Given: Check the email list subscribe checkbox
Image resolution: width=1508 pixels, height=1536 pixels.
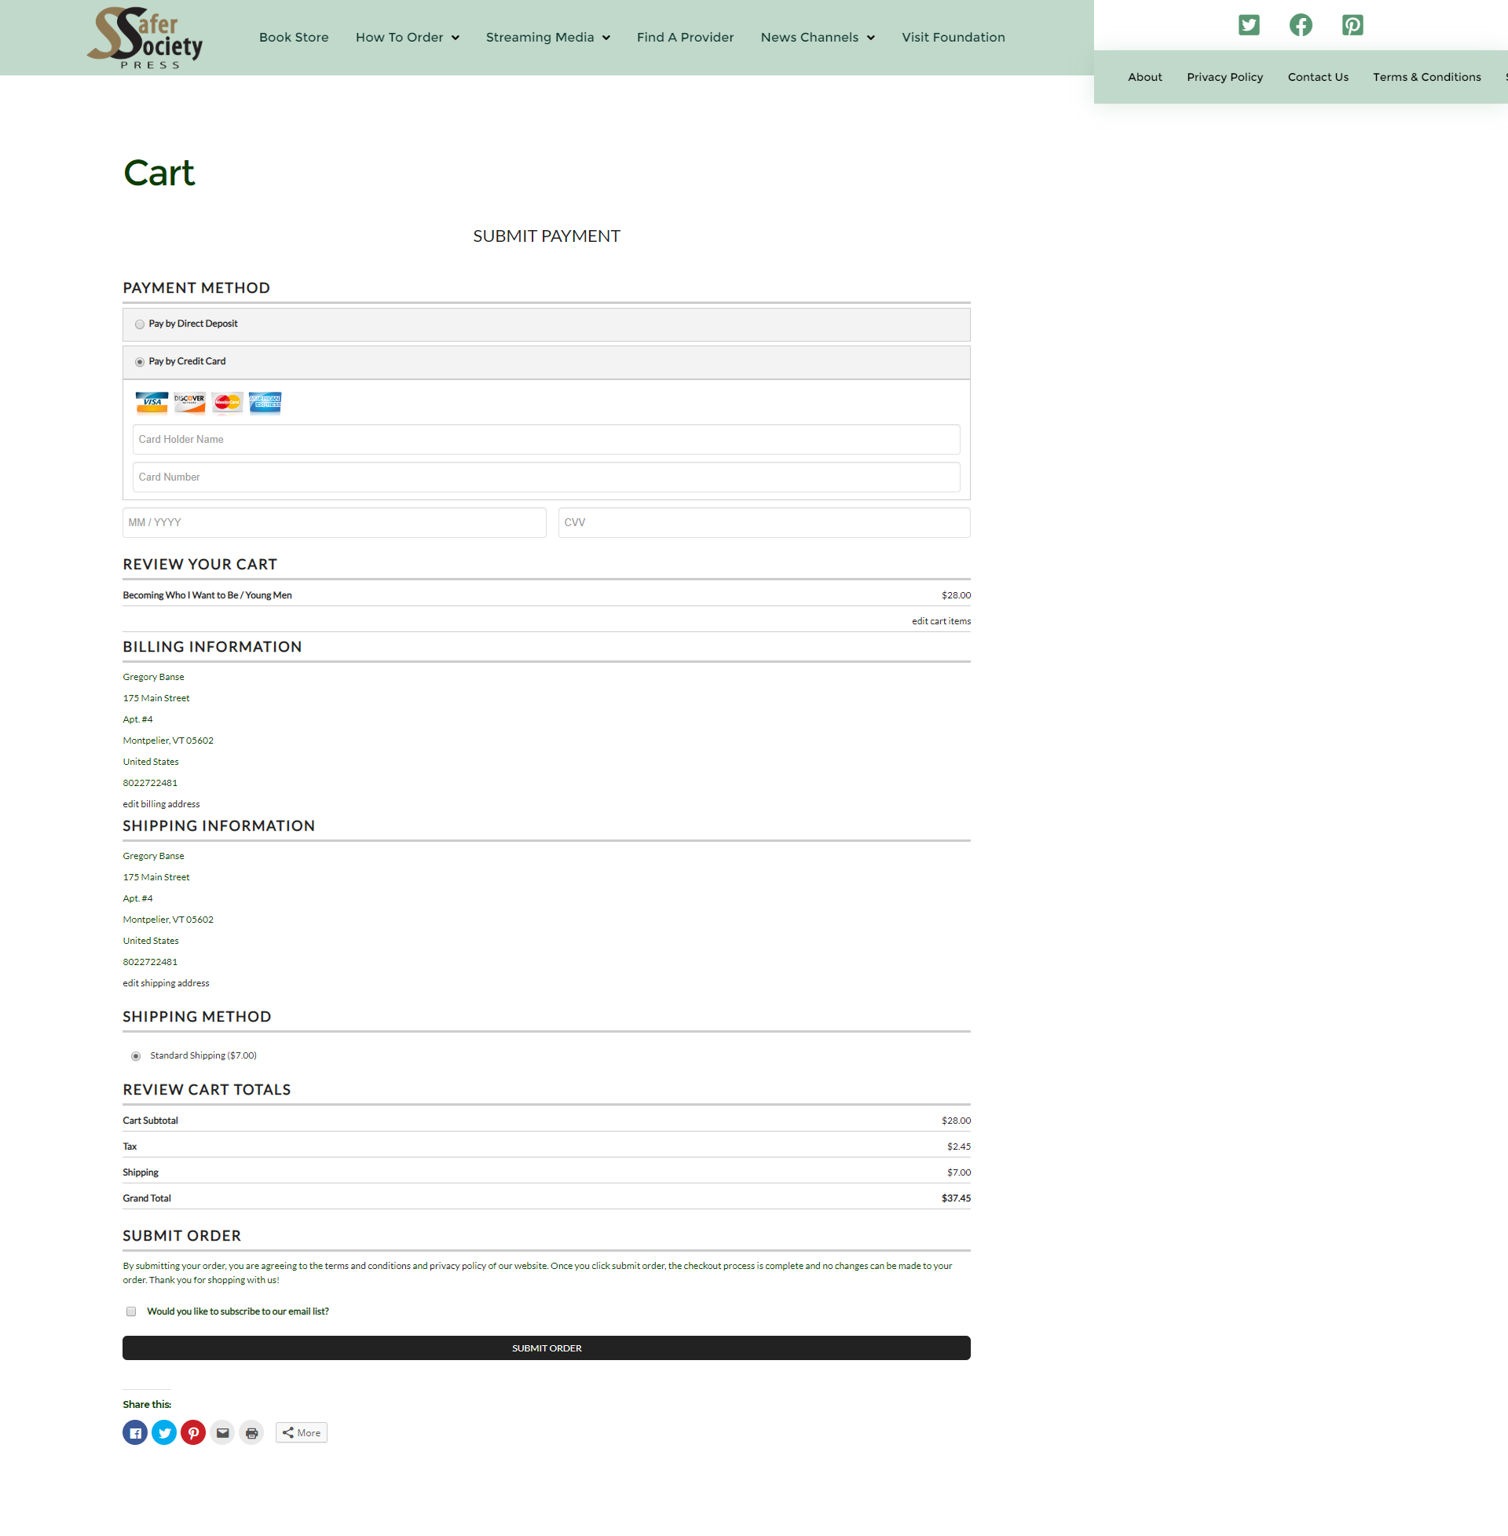Looking at the screenshot, I should 131,1311.
